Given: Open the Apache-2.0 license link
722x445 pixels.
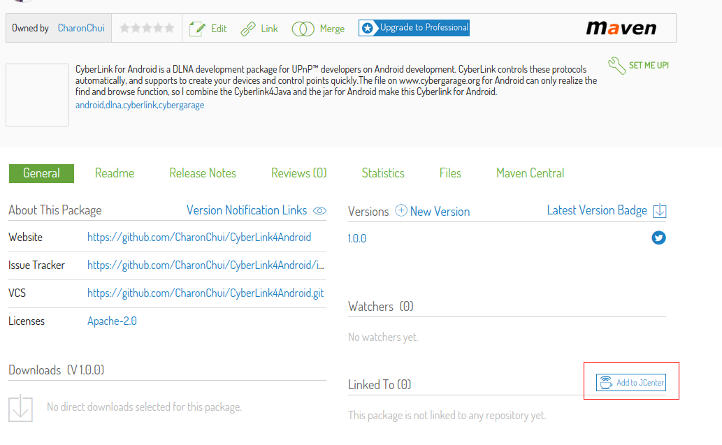Looking at the screenshot, I should pyautogui.click(x=112, y=321).
